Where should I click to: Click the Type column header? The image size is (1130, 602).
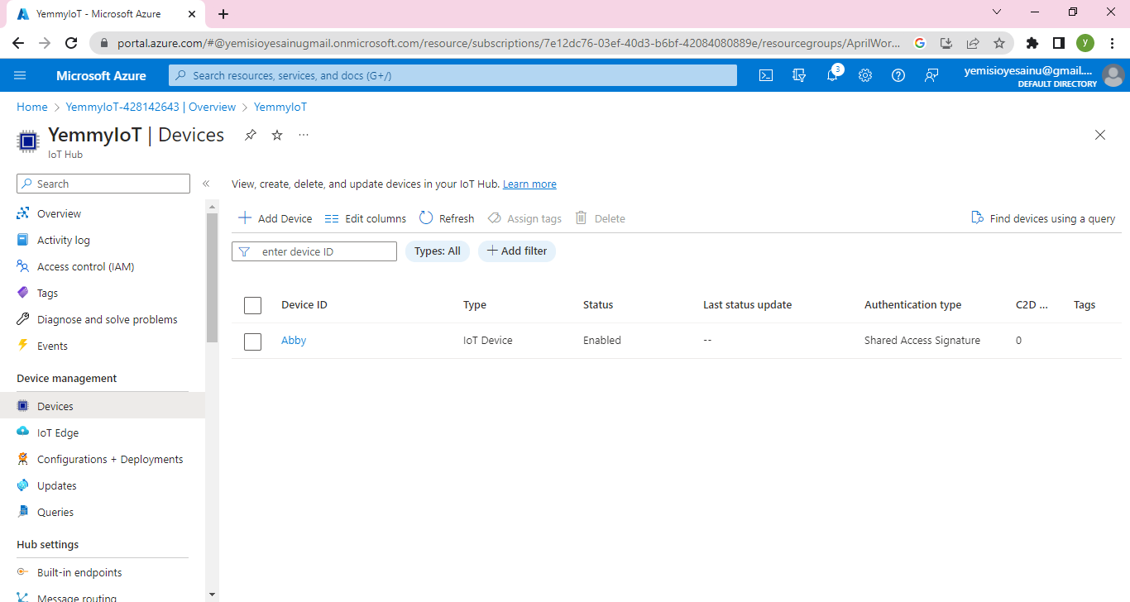[475, 305]
